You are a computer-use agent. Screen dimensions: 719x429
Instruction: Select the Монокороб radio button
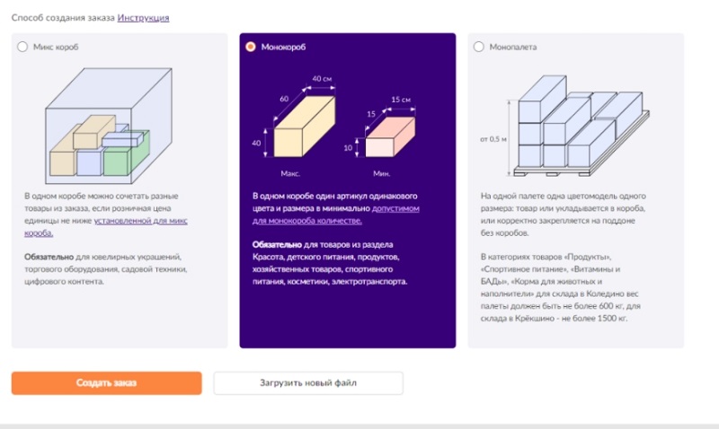(x=251, y=47)
